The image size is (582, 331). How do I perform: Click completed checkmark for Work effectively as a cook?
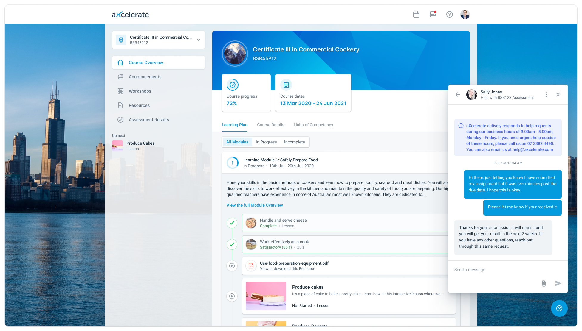(232, 244)
